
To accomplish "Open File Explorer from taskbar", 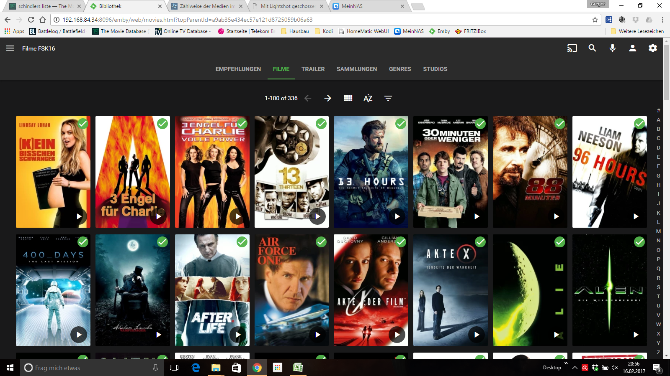I will [x=216, y=368].
